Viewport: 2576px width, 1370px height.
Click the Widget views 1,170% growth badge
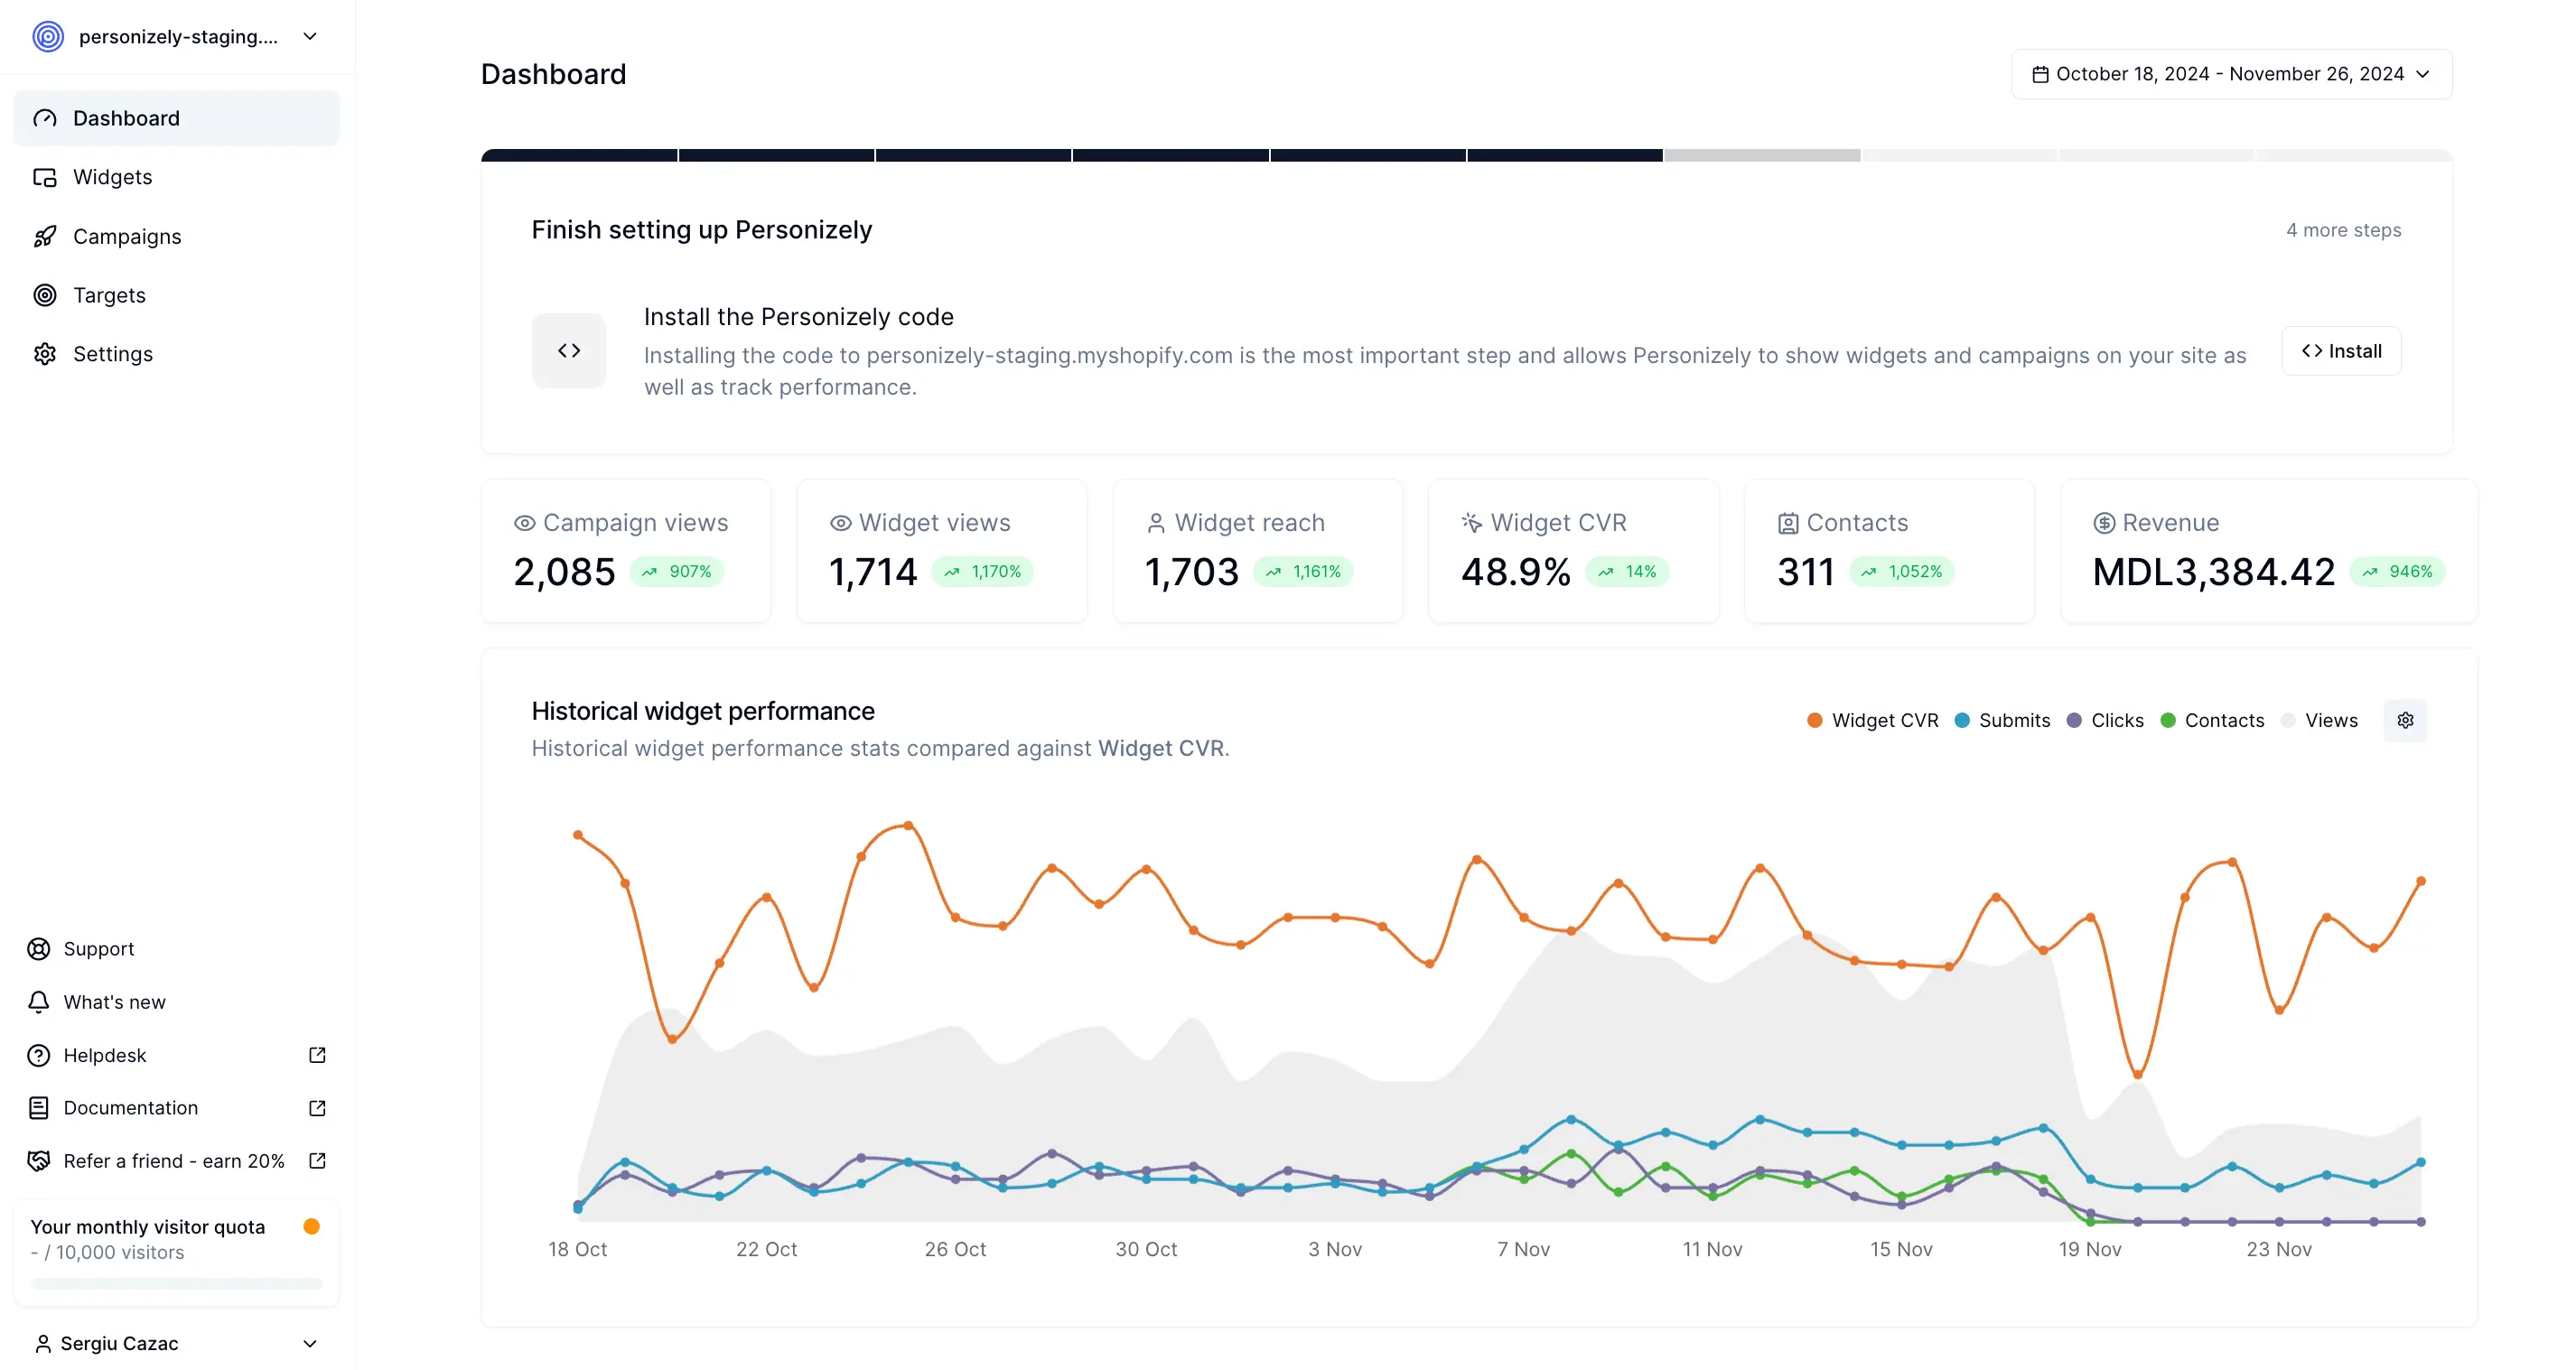coord(983,572)
